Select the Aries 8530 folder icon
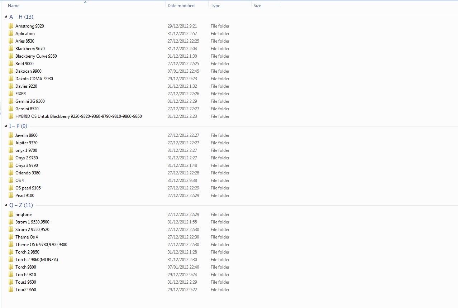458x308 pixels. (x=11, y=41)
